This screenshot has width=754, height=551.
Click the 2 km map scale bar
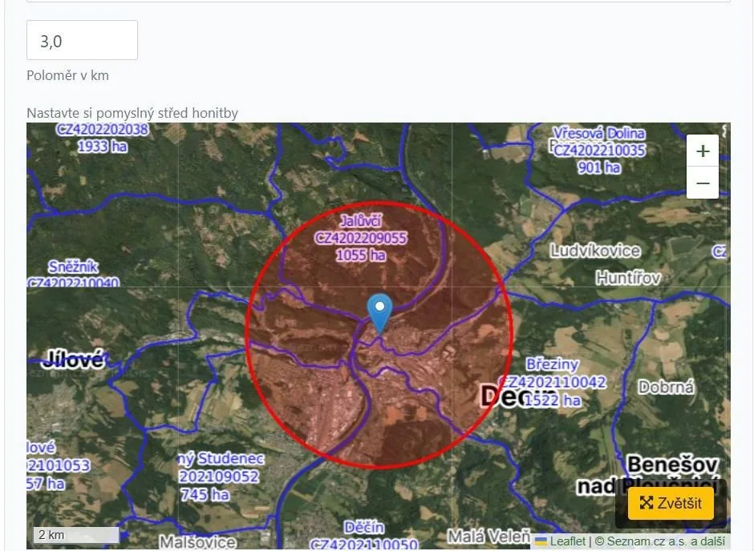76,535
